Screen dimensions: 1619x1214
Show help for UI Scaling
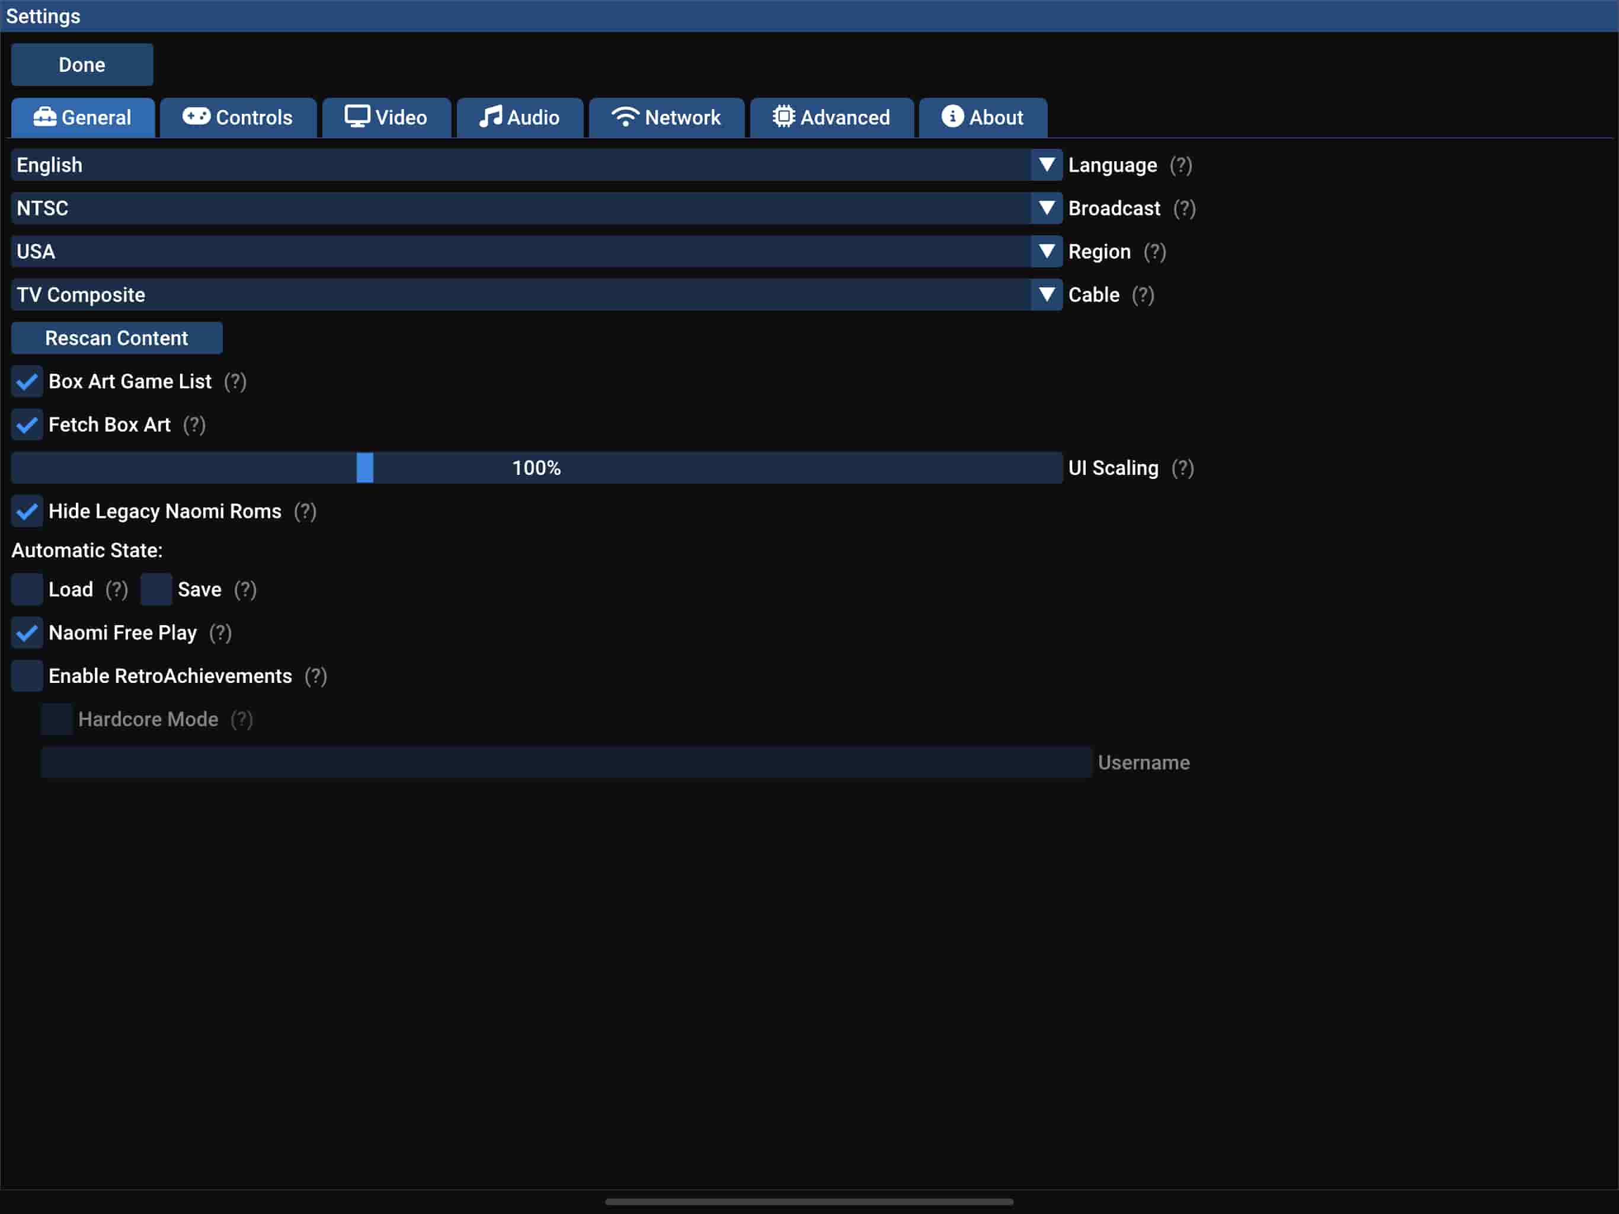pyautogui.click(x=1182, y=468)
